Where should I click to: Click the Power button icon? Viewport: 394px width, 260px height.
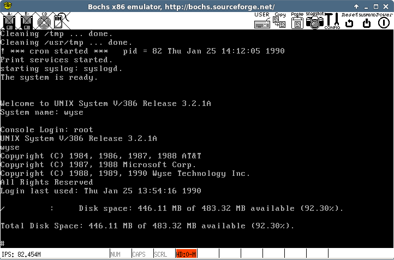coord(384,20)
